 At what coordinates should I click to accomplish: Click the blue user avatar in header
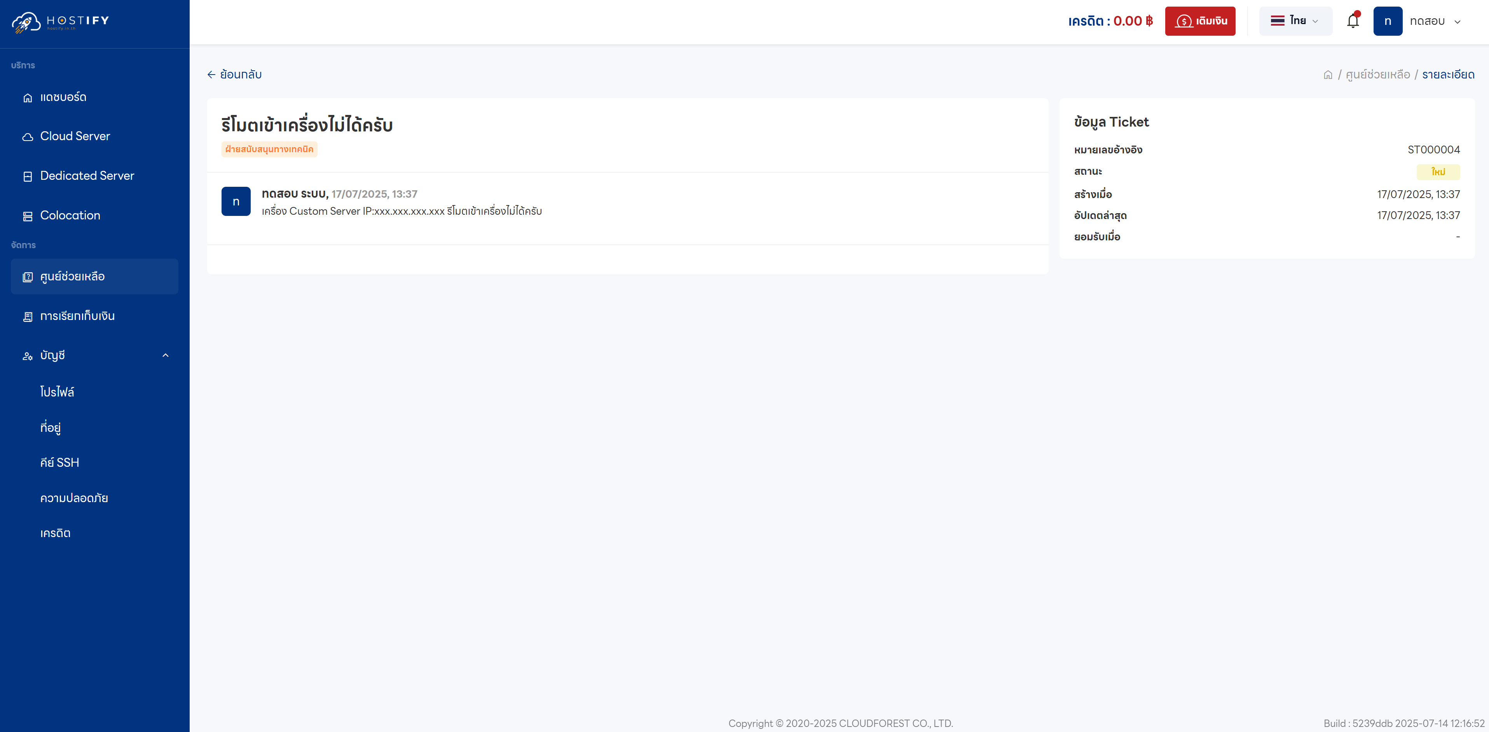click(1387, 21)
